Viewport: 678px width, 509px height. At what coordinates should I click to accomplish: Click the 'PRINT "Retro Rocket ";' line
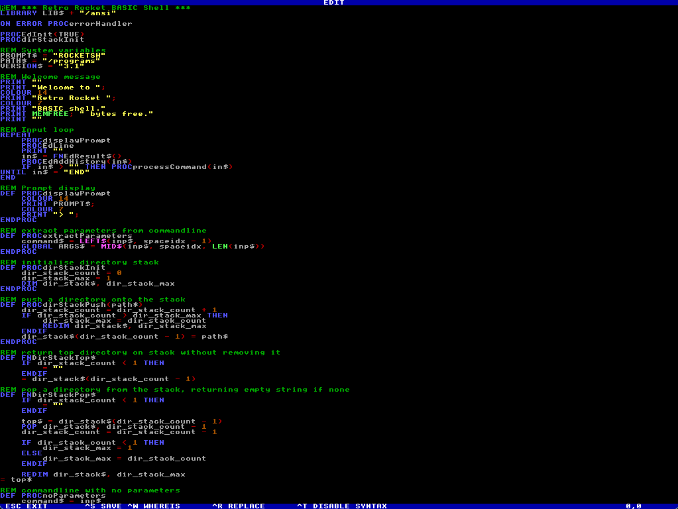[58, 98]
